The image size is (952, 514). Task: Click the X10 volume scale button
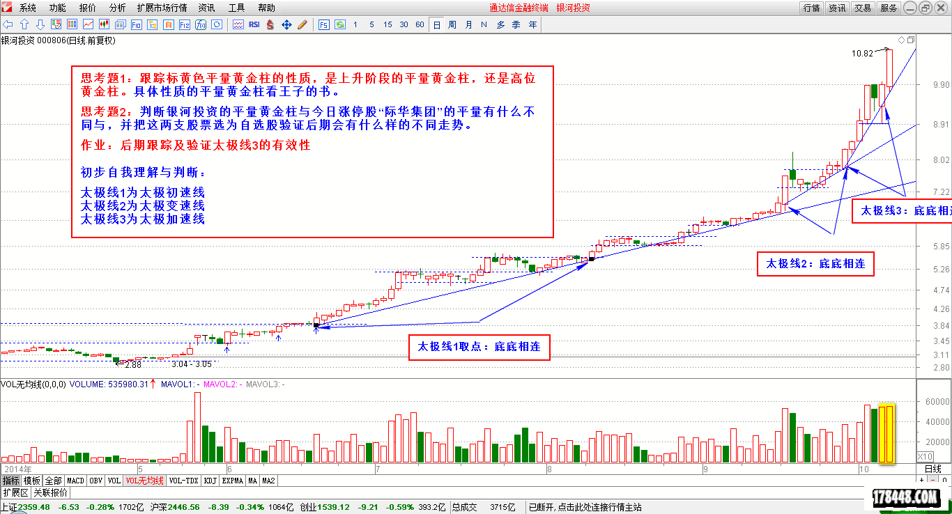pos(925,456)
